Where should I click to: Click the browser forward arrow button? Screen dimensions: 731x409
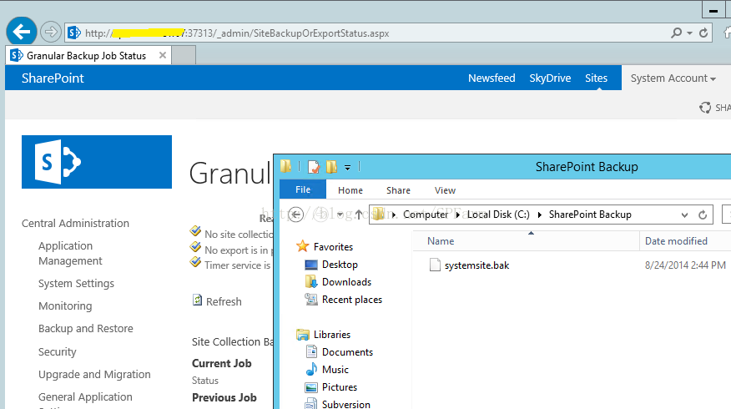(x=50, y=33)
